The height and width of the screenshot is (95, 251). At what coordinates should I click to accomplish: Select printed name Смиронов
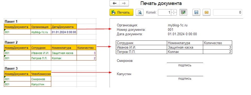tap(125, 61)
